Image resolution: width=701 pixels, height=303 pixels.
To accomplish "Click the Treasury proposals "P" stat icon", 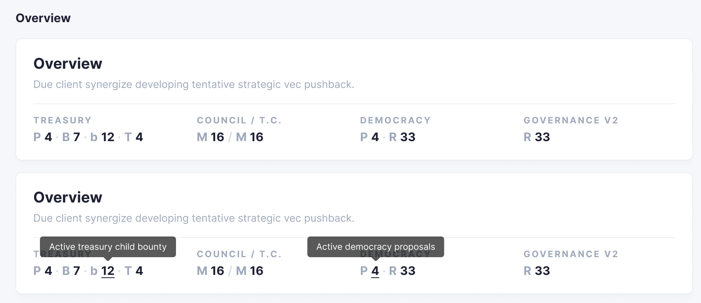I will click(x=37, y=137).
